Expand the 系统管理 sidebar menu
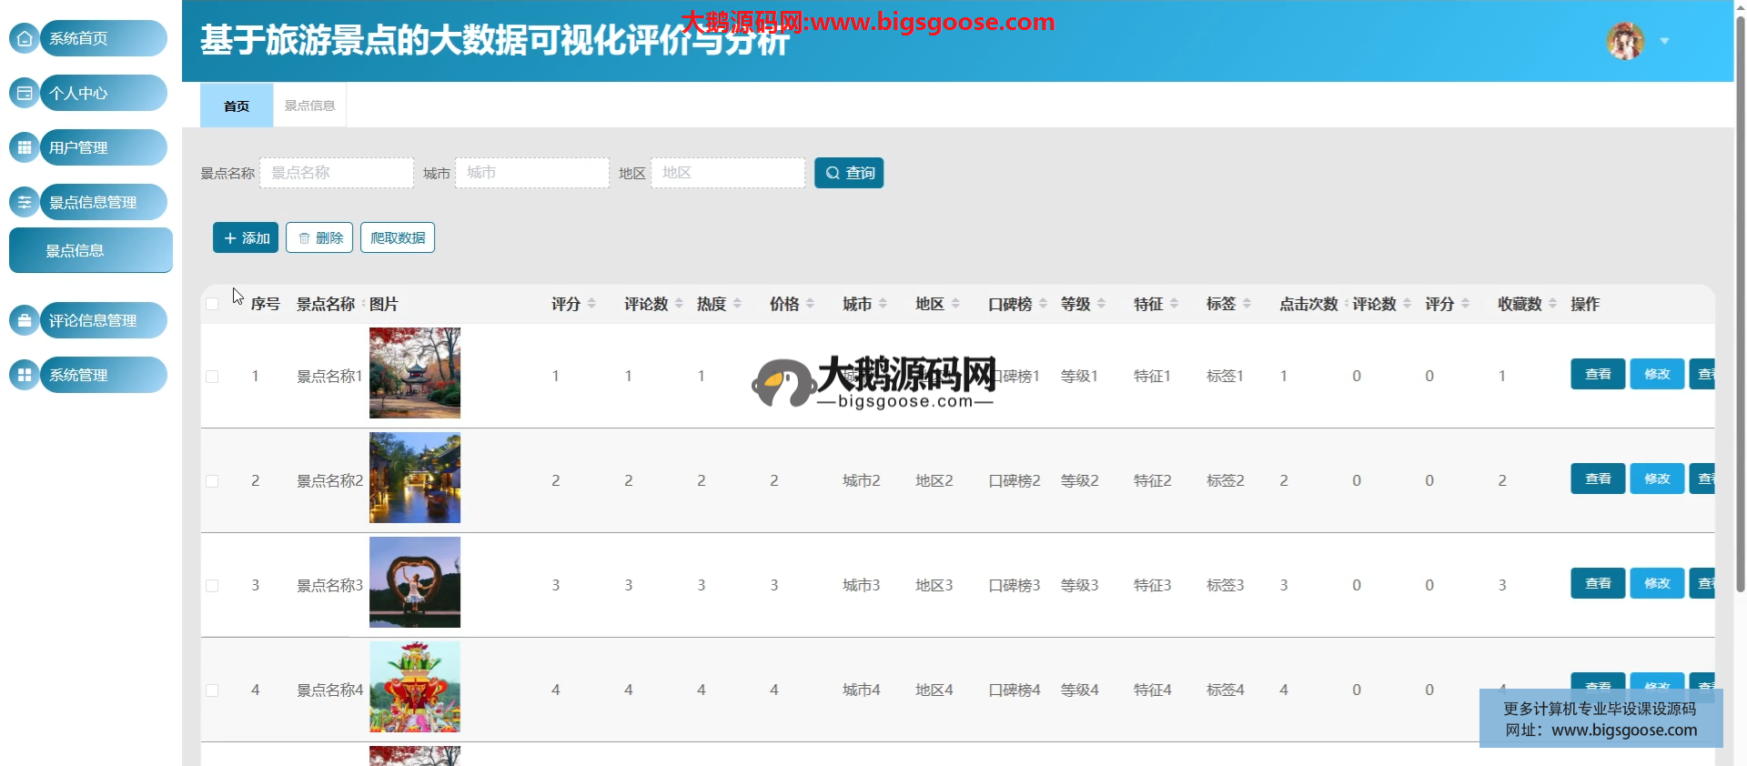Image resolution: width=1747 pixels, height=766 pixels. pos(103,375)
